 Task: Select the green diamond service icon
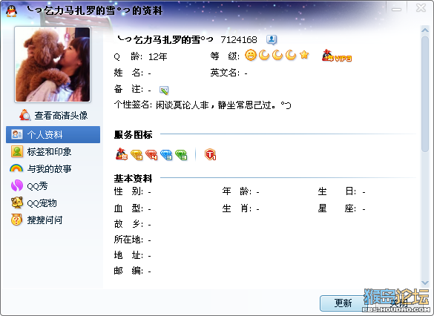point(181,155)
